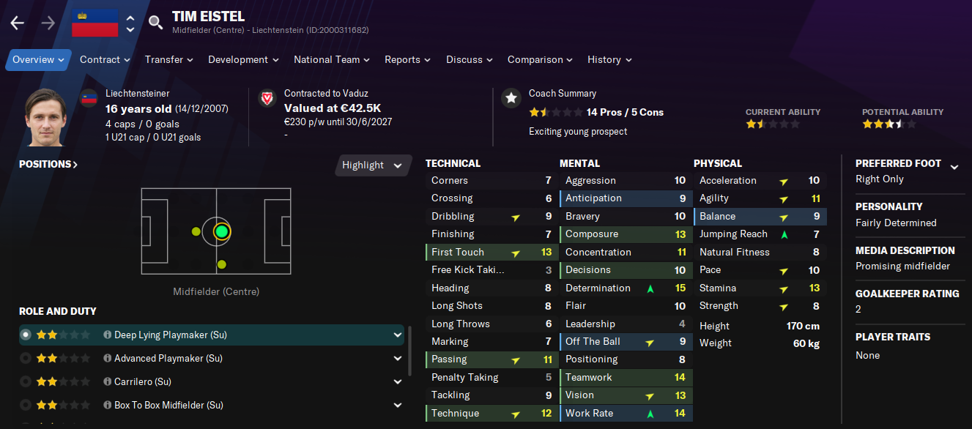Click the forward arrow icon
This screenshot has width=972, height=429.
coord(48,23)
